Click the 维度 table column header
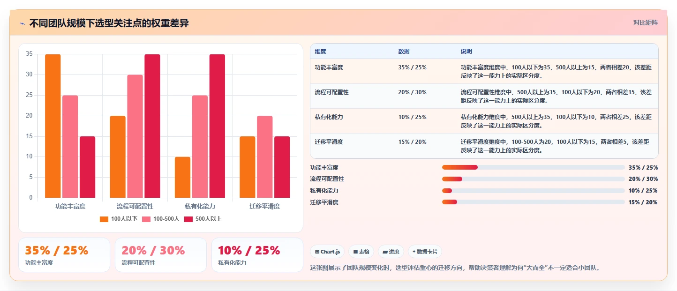Image resolution: width=677 pixels, height=291 pixels. pyautogui.click(x=321, y=51)
